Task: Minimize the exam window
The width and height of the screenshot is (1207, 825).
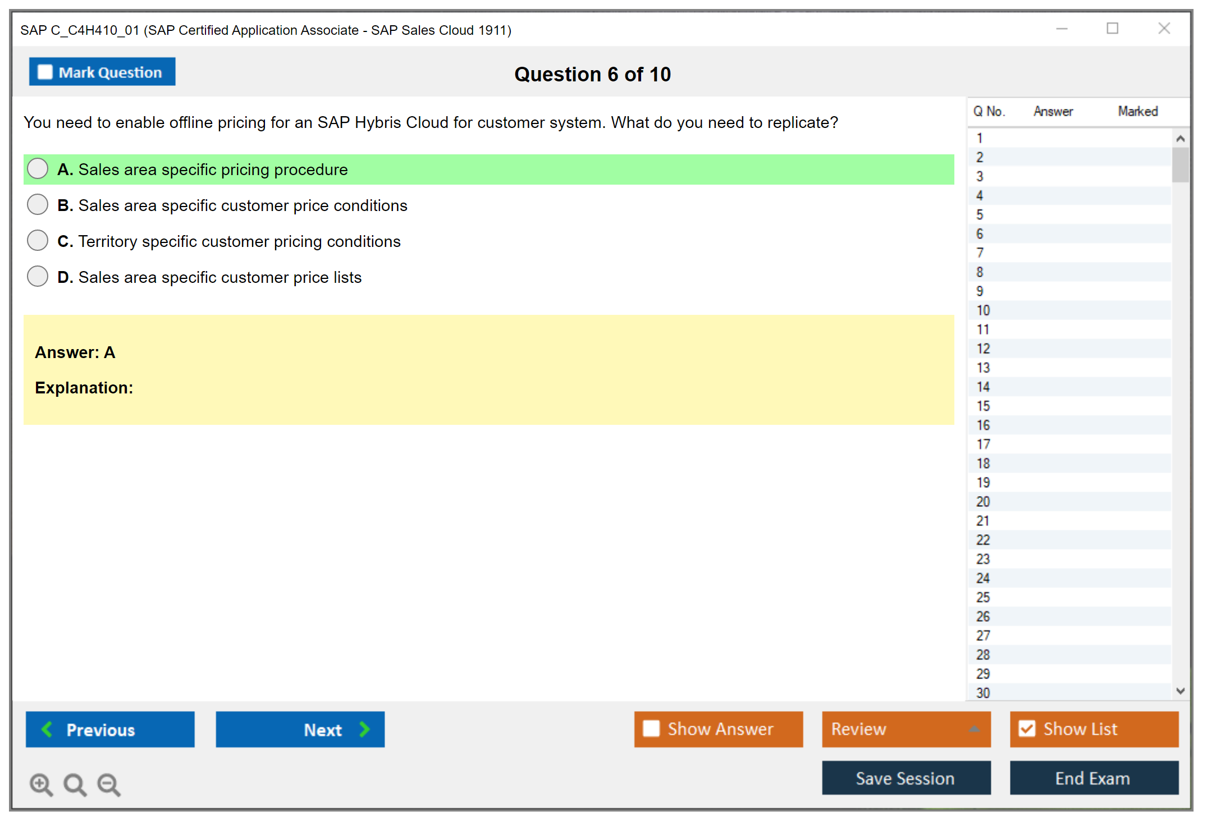Action: pos(1062,29)
